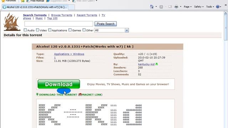Open the Applications > Windows type link
Screen dimensions: 228x128
[x=69, y=54]
